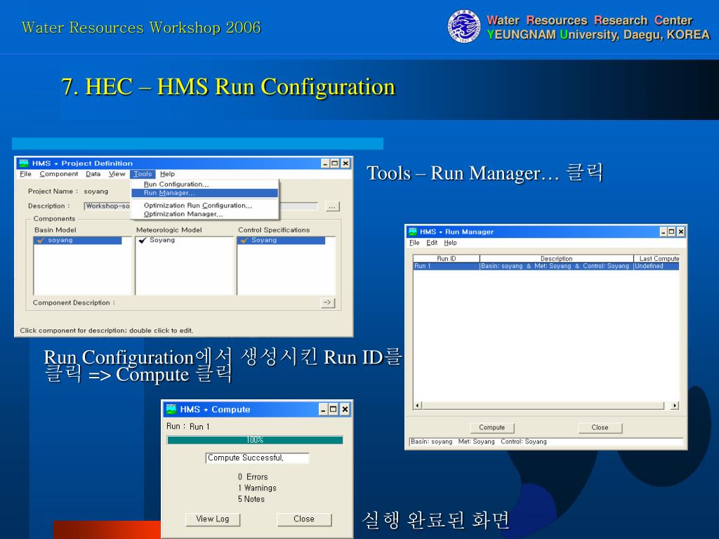Viewport: 719px width, 539px height.
Task: Click the Compute button in Run Manager
Action: [492, 427]
